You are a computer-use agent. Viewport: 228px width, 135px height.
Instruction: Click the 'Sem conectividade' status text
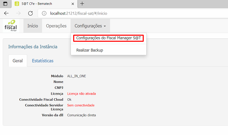coord(81,105)
